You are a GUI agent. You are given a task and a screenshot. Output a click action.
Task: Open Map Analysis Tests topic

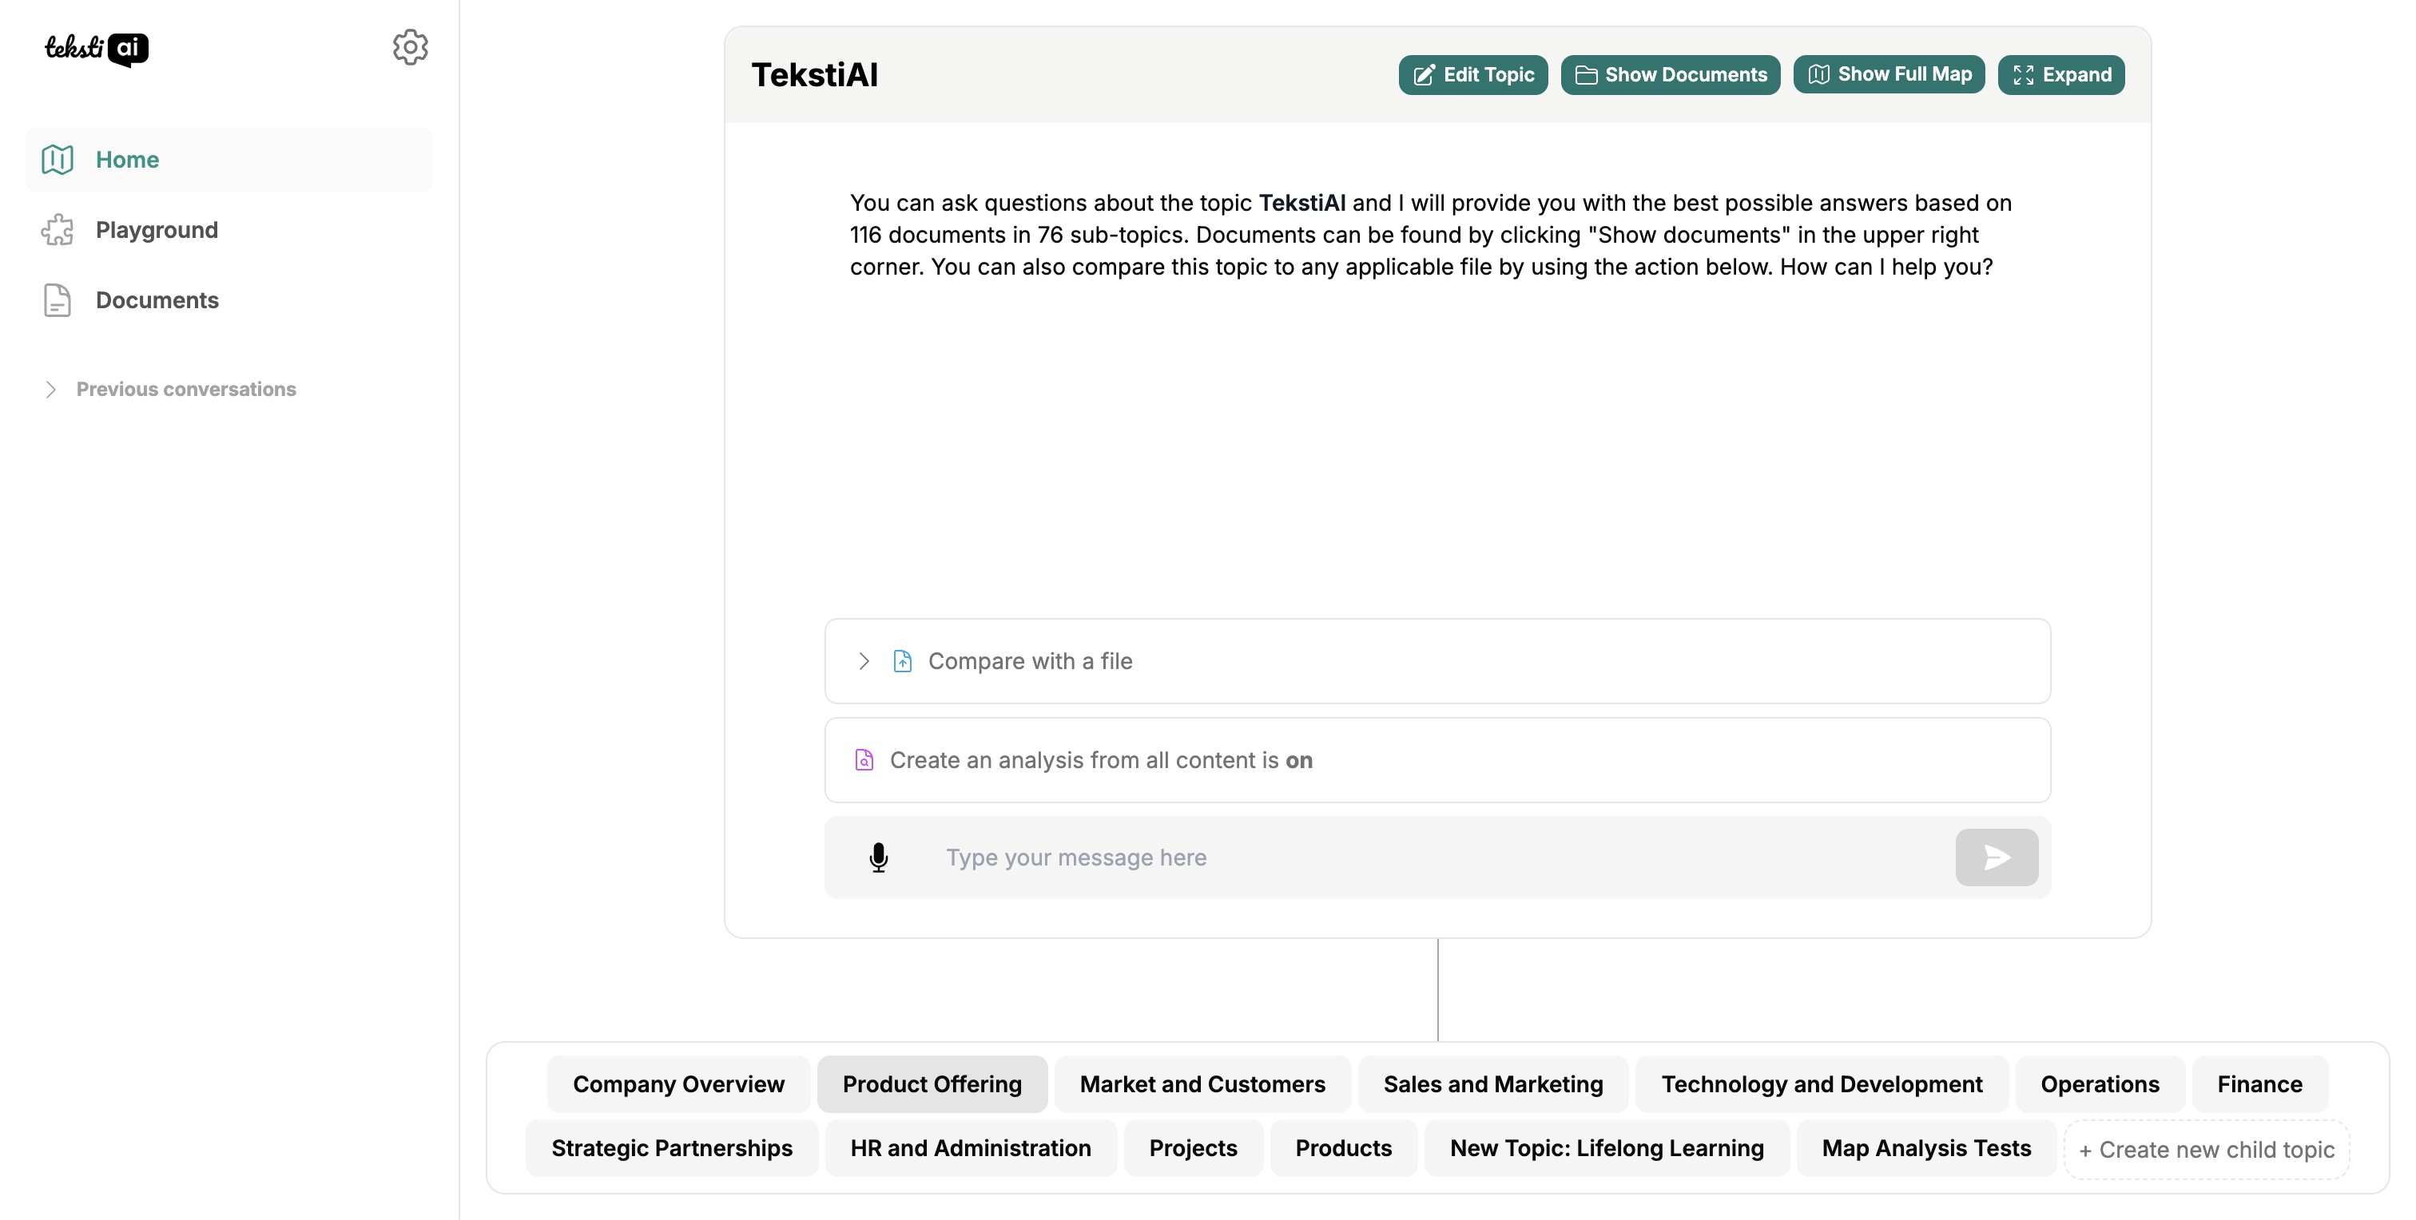(x=1926, y=1148)
